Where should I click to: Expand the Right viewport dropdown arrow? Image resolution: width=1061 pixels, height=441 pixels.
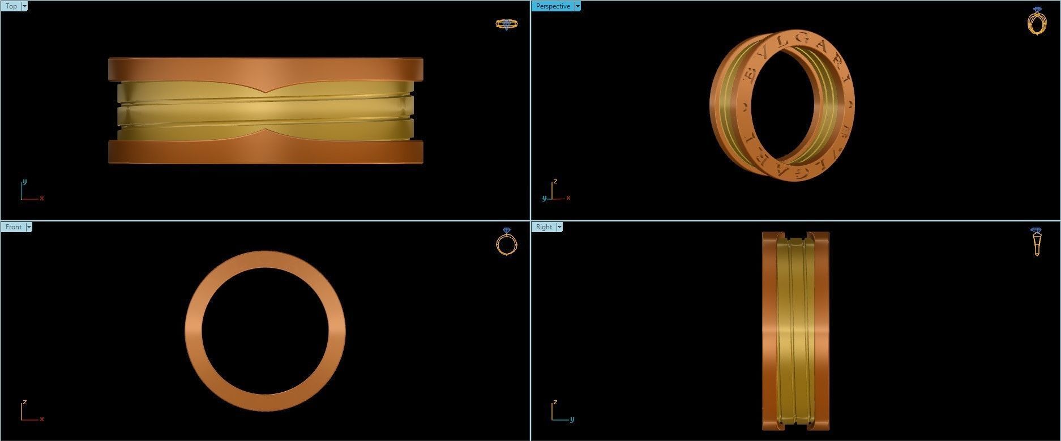[x=560, y=227]
